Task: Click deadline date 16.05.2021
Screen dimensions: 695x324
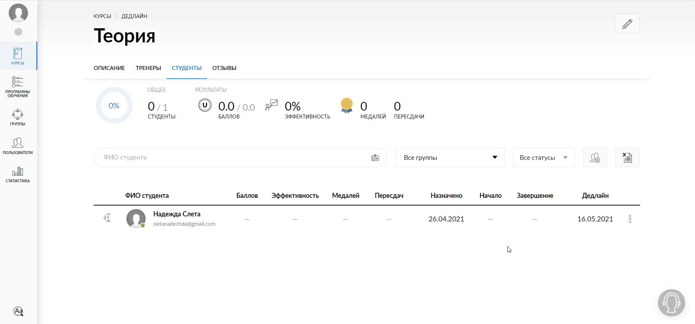Action: tap(595, 219)
